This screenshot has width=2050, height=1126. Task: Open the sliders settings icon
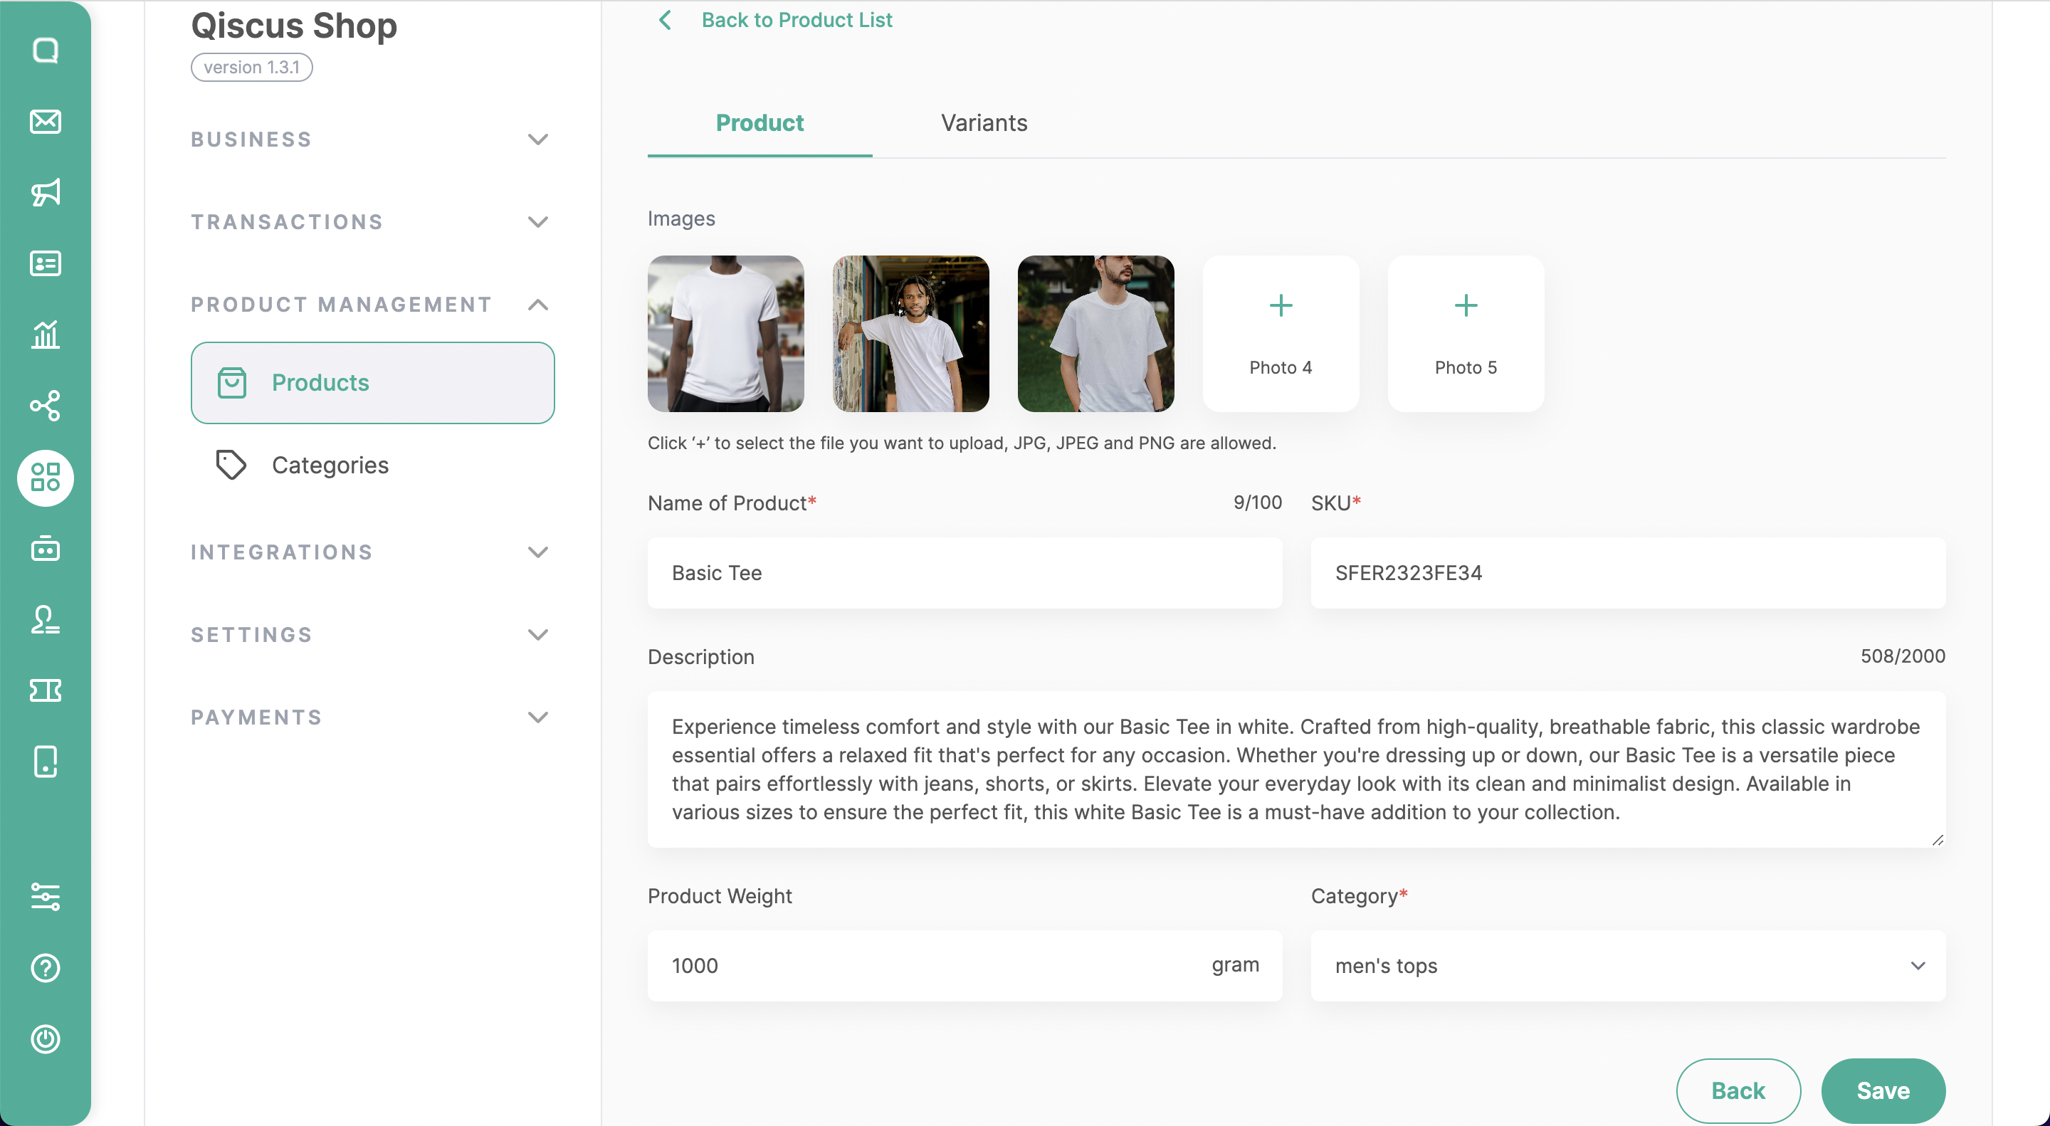46,897
